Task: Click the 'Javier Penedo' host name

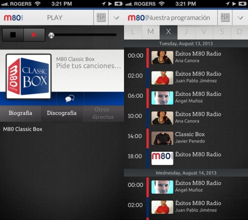Action: (x=190, y=141)
